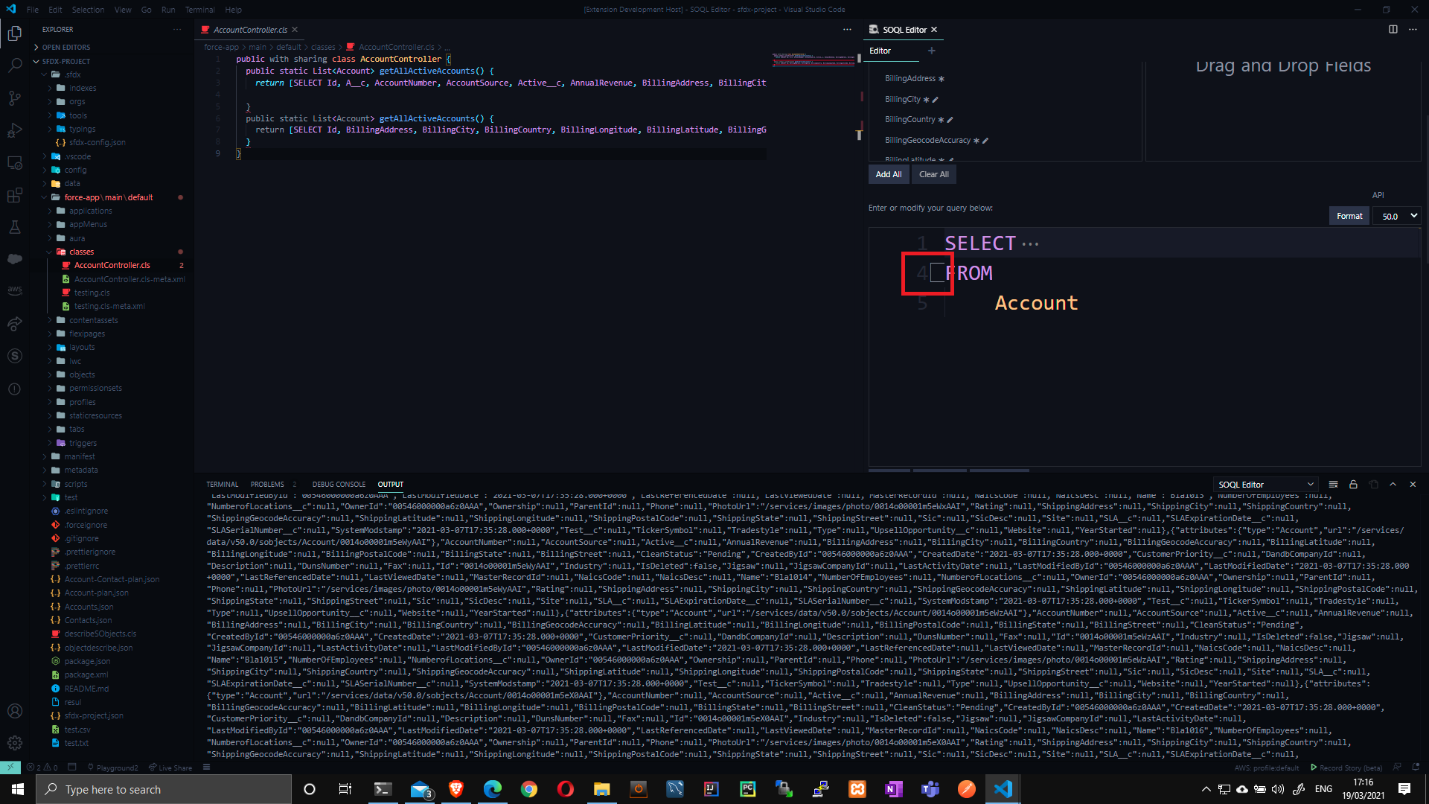
Task: Expand the OPEN EDITORS section
Action: coord(65,47)
